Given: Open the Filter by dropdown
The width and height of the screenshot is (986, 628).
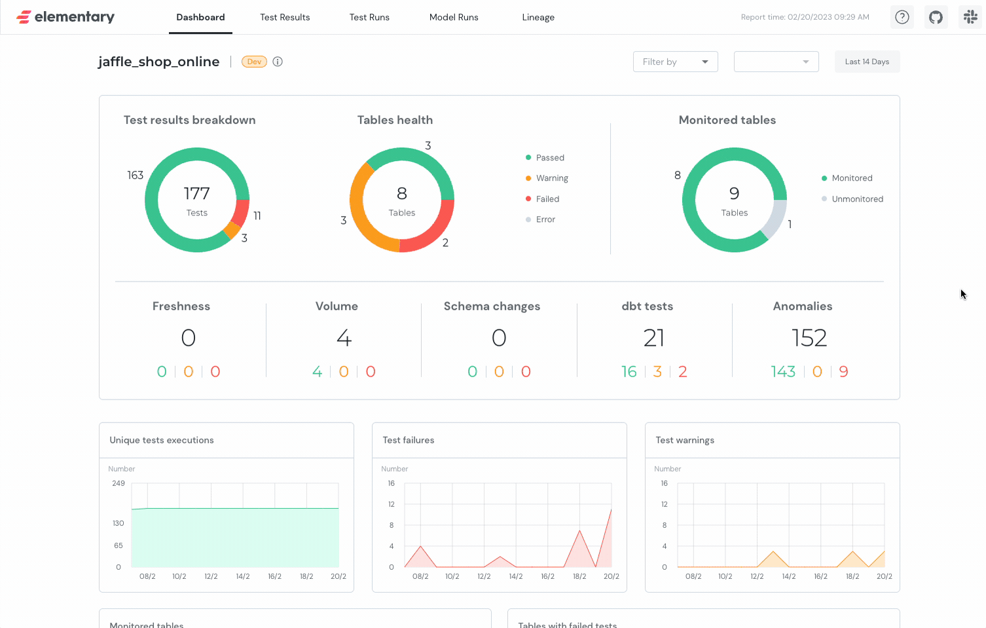Looking at the screenshot, I should click(675, 61).
